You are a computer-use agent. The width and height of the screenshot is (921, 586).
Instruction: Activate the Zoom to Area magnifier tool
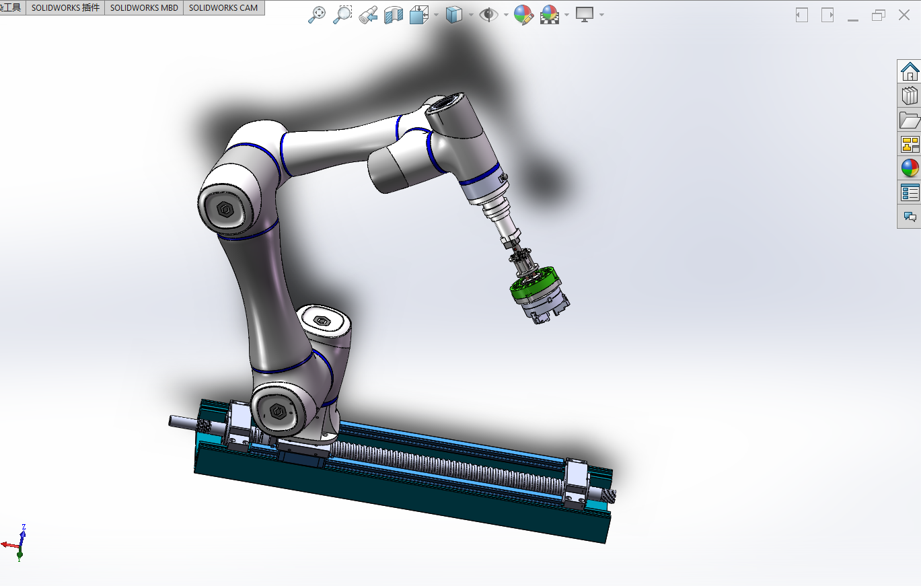(x=343, y=15)
